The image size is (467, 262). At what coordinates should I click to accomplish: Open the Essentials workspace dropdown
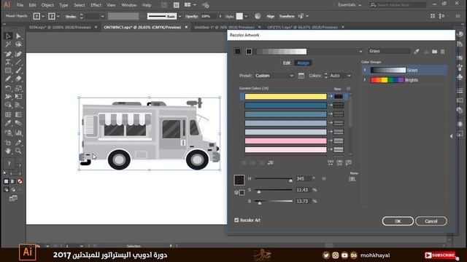click(x=350, y=5)
